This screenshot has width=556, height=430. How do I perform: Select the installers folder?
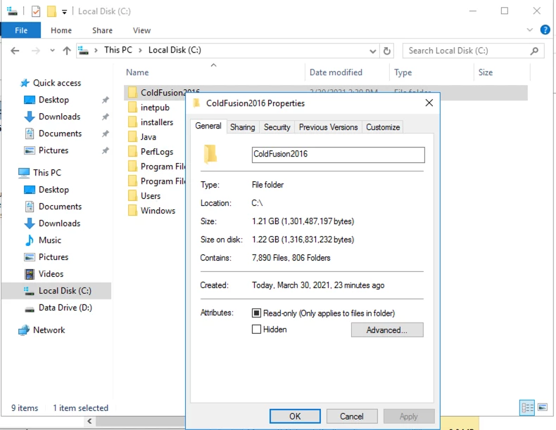[x=157, y=122]
